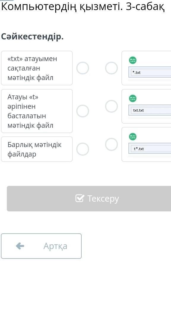Go back with the Артқа button

point(41,246)
